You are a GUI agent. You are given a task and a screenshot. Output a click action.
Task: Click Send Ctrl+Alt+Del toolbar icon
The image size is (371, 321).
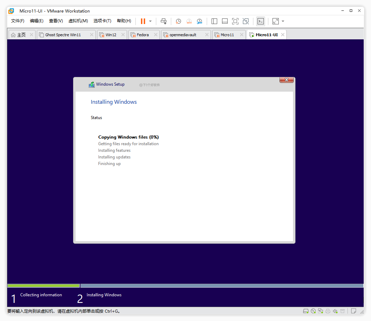[x=164, y=21]
